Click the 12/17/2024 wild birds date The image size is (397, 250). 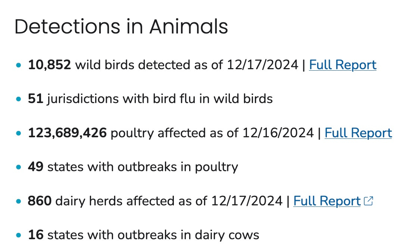point(263,65)
